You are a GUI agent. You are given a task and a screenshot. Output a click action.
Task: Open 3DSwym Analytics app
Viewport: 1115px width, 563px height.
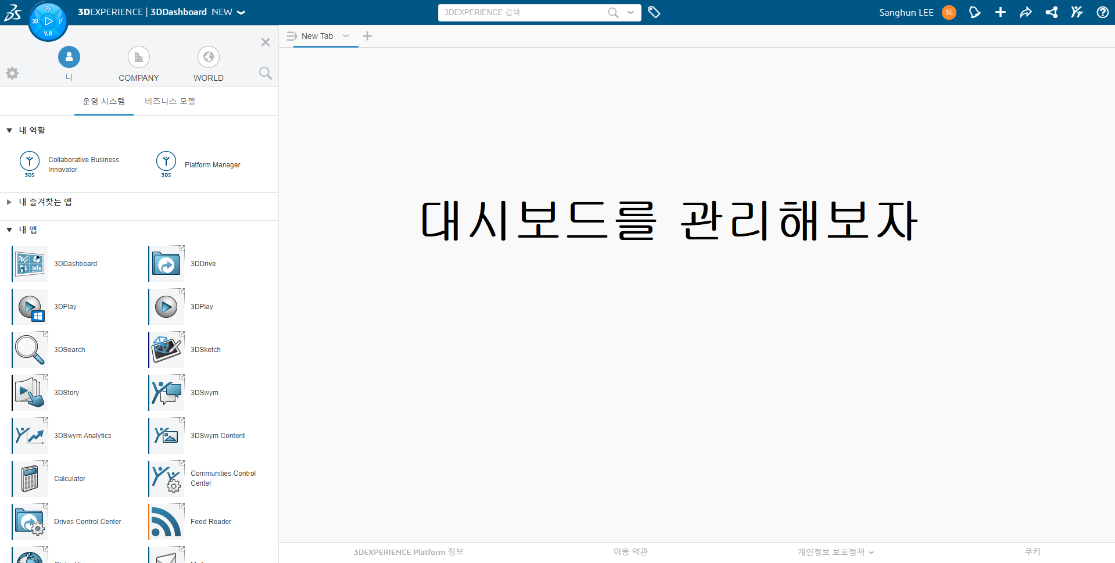point(30,436)
